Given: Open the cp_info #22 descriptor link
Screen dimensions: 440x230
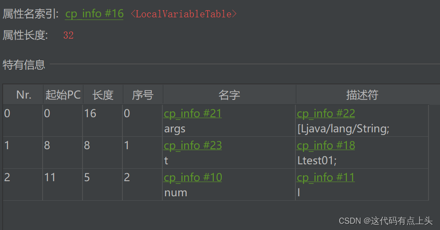Looking at the screenshot, I should pyautogui.click(x=326, y=114).
